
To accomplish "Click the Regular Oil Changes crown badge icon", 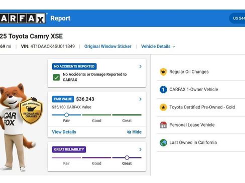I will click(x=163, y=72).
